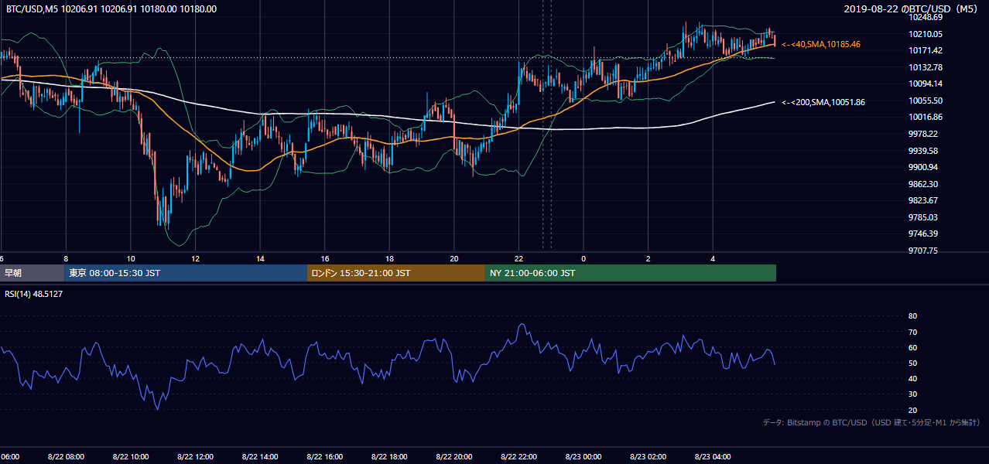
Task: Click RSI axis level 60
Action: [x=912, y=347]
